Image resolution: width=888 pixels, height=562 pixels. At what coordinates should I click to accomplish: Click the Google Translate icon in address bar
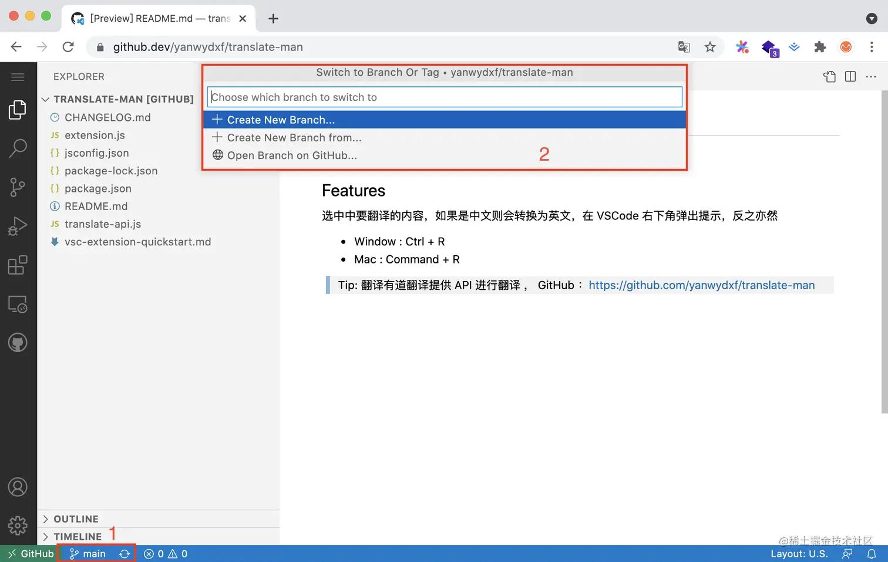click(x=684, y=47)
